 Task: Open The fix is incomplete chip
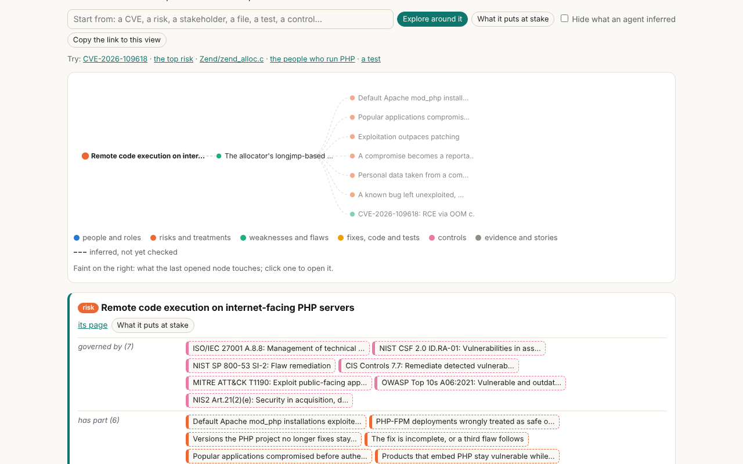pos(446,439)
